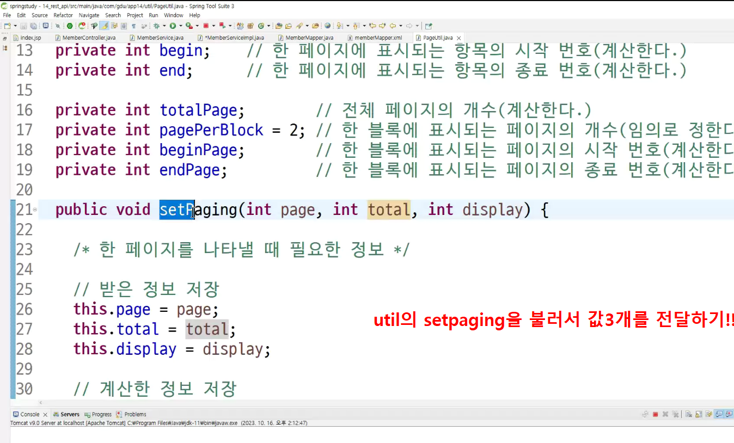Close the Console view tab
Viewport: 734px width, 443px height.
click(46, 415)
